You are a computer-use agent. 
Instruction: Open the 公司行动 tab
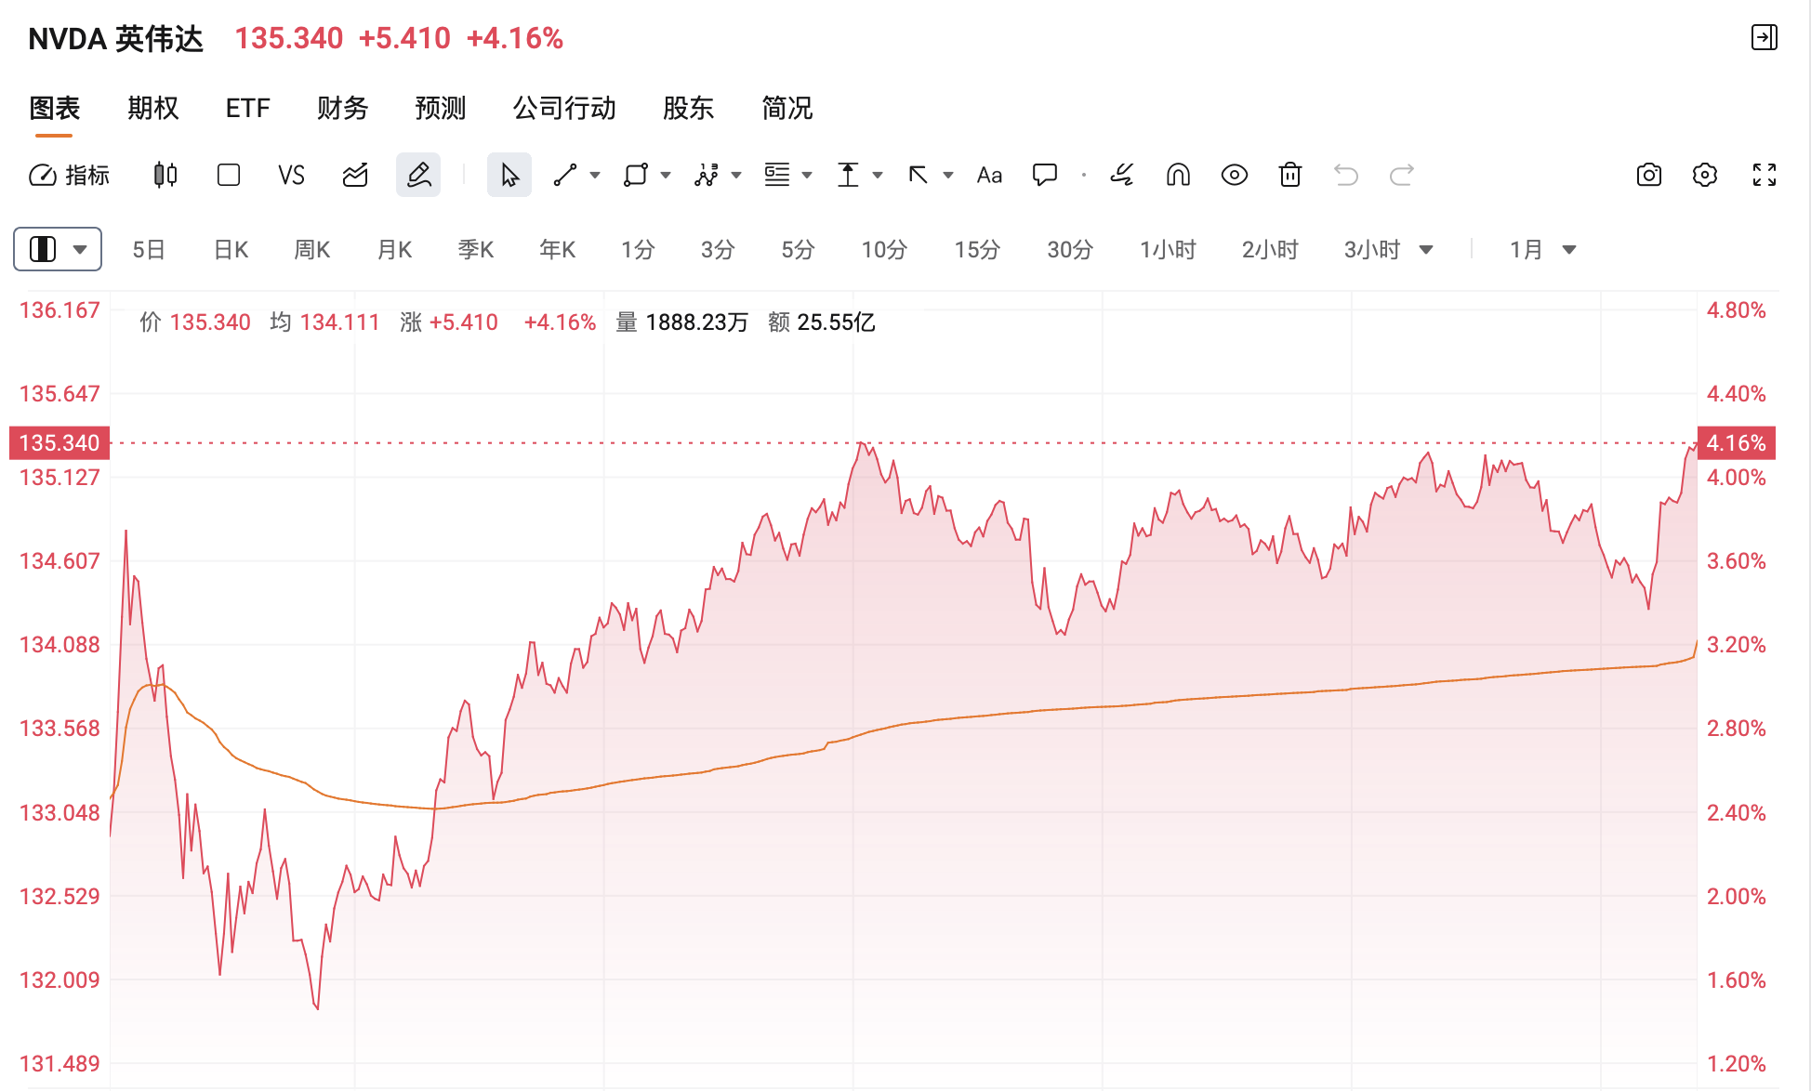[564, 109]
